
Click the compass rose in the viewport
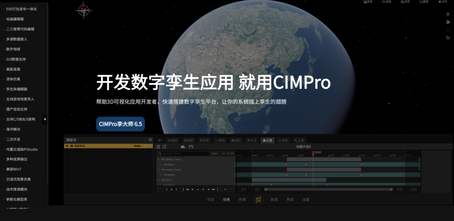[x=83, y=10]
